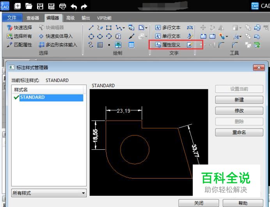This screenshot has width=270, height=207.
Task: Select the 多行文本 multiline text tool
Action: pyautogui.click(x=168, y=28)
